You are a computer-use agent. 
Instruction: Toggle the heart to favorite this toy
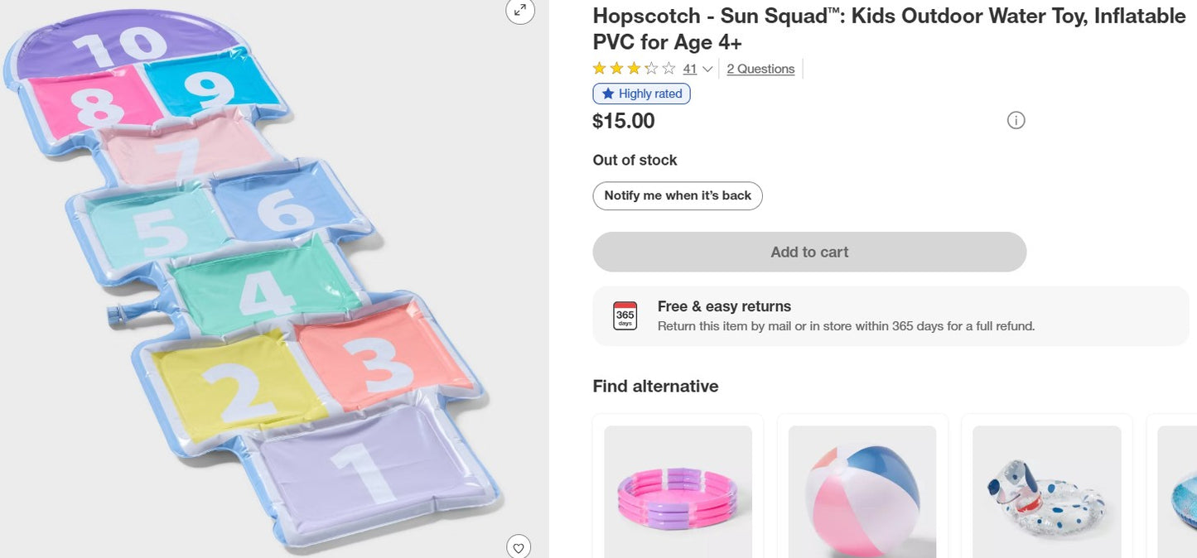click(x=519, y=546)
